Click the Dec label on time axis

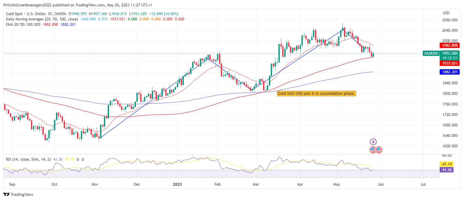point(137,184)
